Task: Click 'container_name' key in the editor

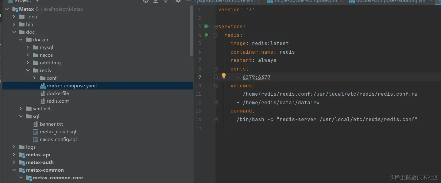Action: coord(252,52)
